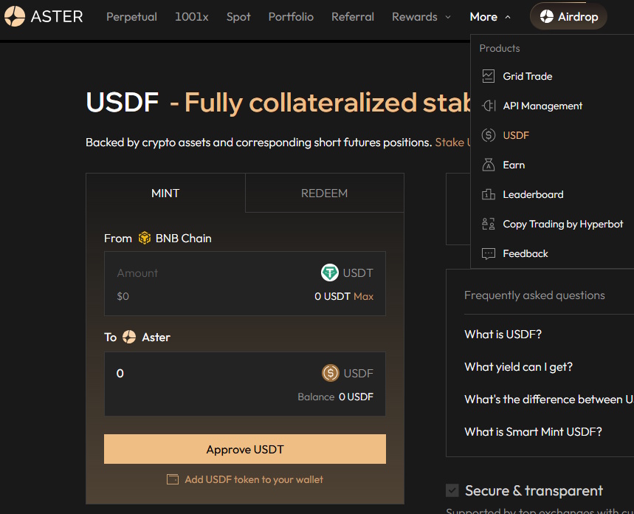Click the Leaderboard podium icon
The height and width of the screenshot is (514, 634).
tap(488, 194)
